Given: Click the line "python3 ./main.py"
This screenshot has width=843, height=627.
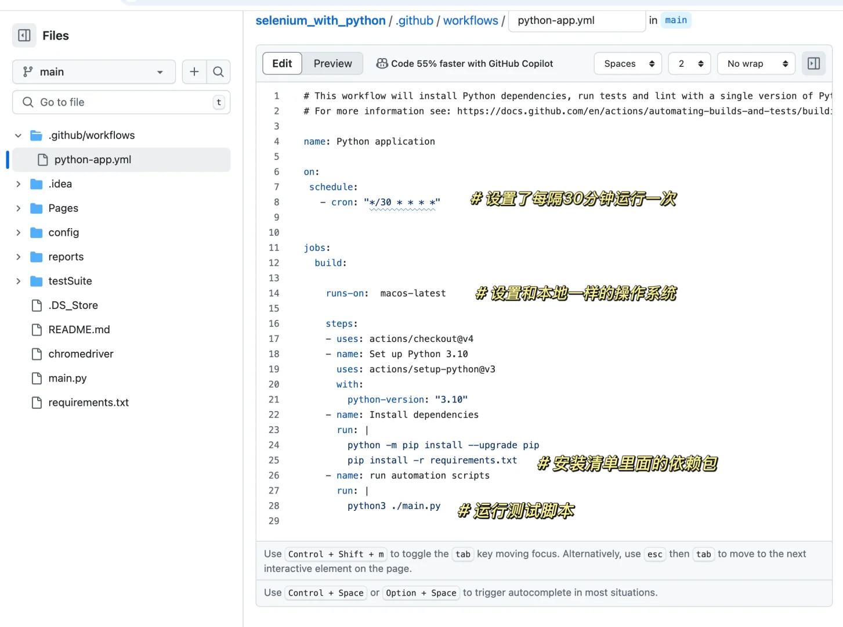Looking at the screenshot, I should click(394, 506).
